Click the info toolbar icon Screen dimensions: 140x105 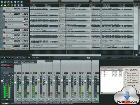22,5
